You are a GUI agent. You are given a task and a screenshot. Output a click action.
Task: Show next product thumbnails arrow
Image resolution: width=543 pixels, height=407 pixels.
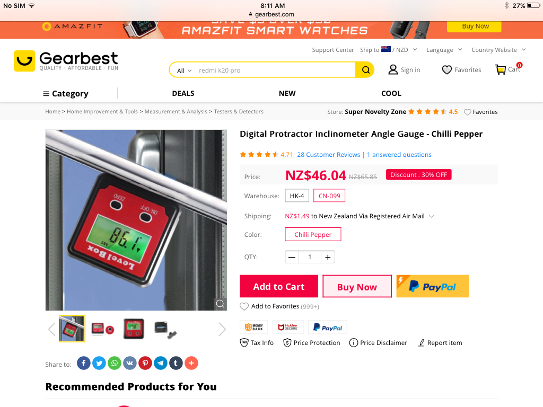[222, 329]
